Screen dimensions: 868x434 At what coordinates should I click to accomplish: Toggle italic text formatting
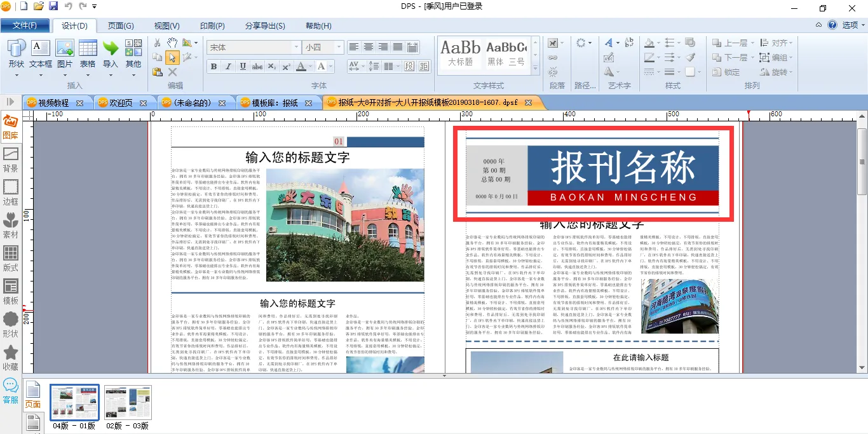point(228,67)
